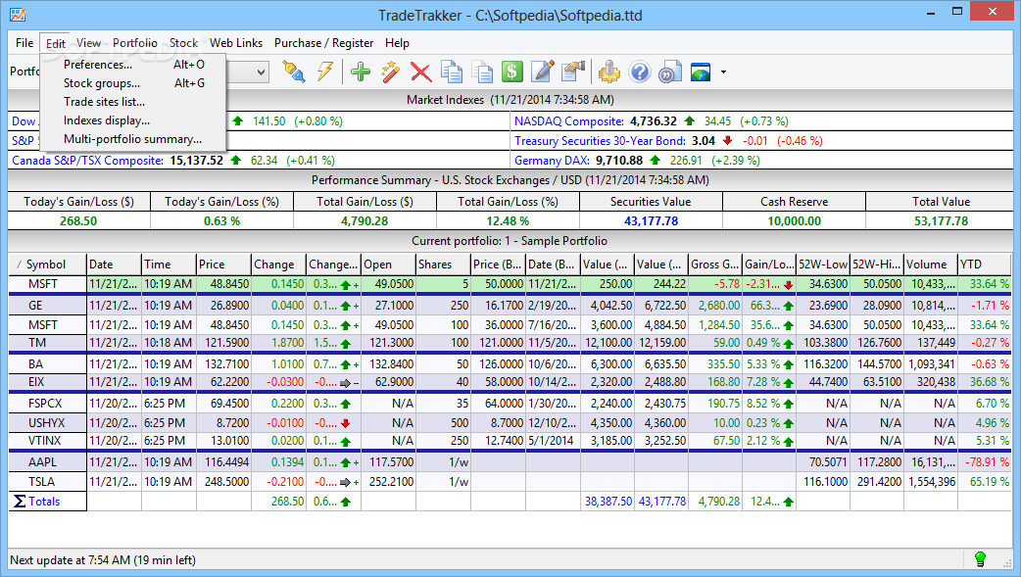
Task: Open Canada S&P/TSX Composite link
Action: point(88,161)
